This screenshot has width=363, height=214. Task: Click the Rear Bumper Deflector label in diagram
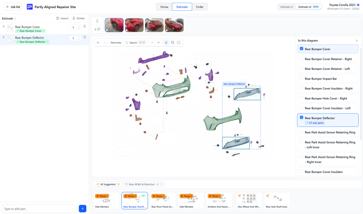pos(234,84)
